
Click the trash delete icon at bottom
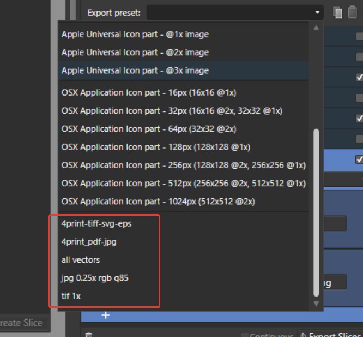point(89,335)
